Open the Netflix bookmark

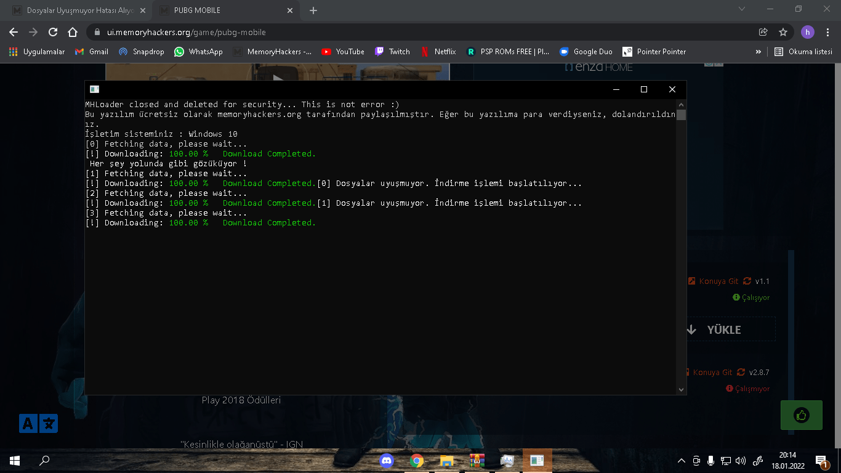click(x=438, y=52)
